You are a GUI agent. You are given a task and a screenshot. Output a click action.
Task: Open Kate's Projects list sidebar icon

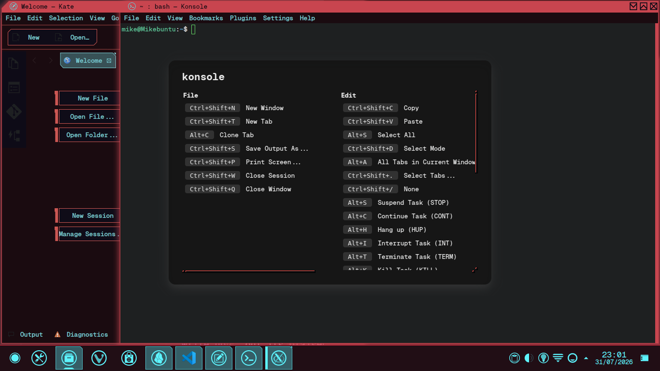14,87
